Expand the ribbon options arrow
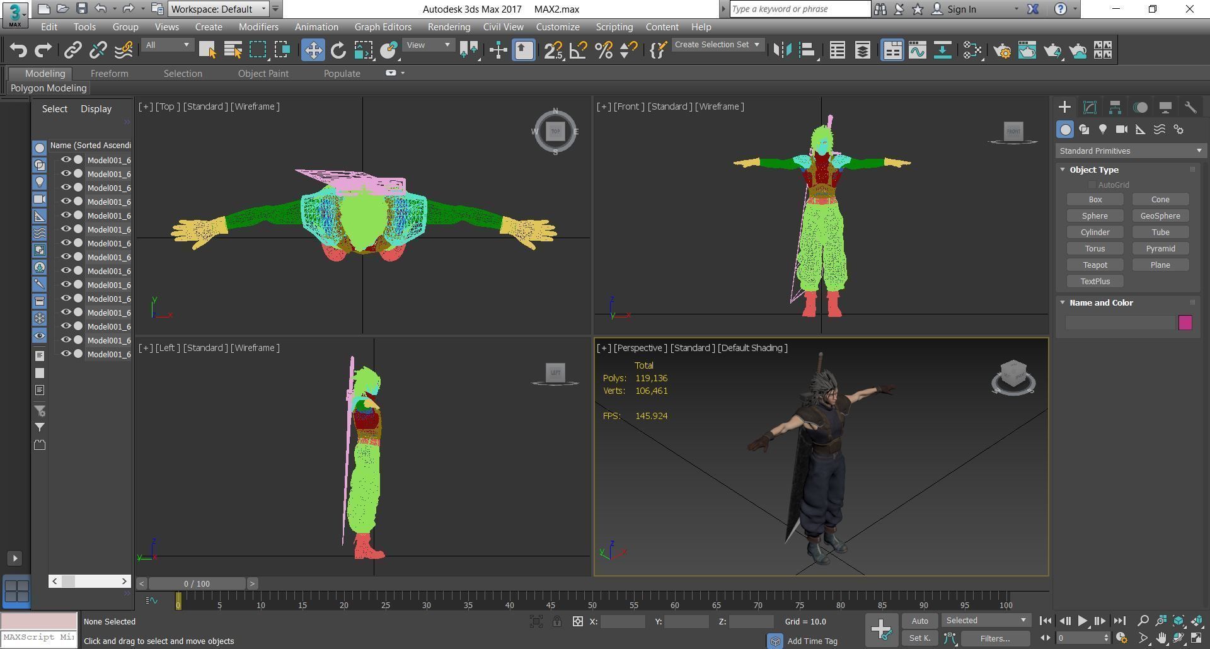1210x649 pixels. pos(403,73)
